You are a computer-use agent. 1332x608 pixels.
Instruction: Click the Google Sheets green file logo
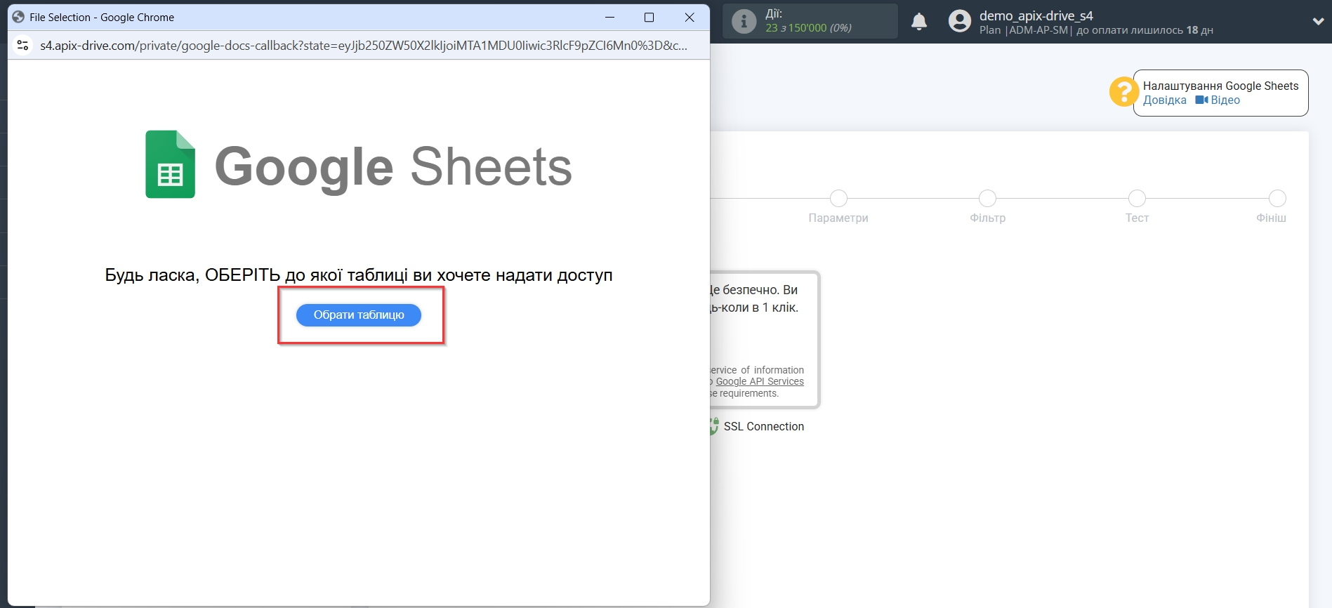tap(171, 164)
